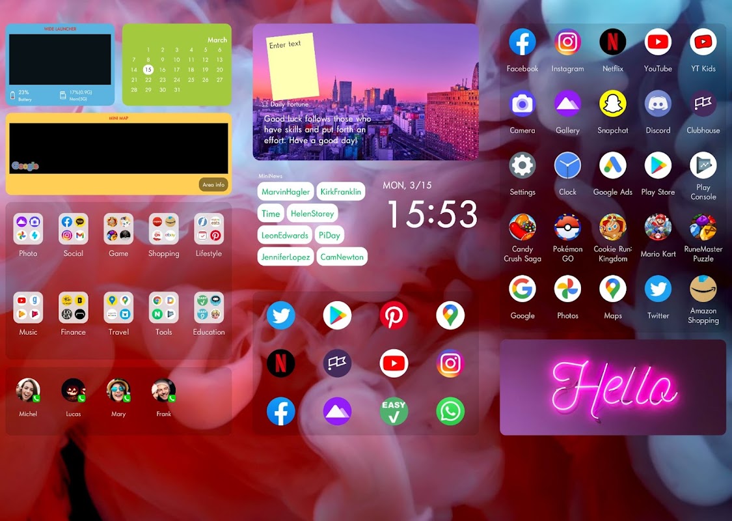Launch Cookie Run: Kingdom

pyautogui.click(x=612, y=227)
